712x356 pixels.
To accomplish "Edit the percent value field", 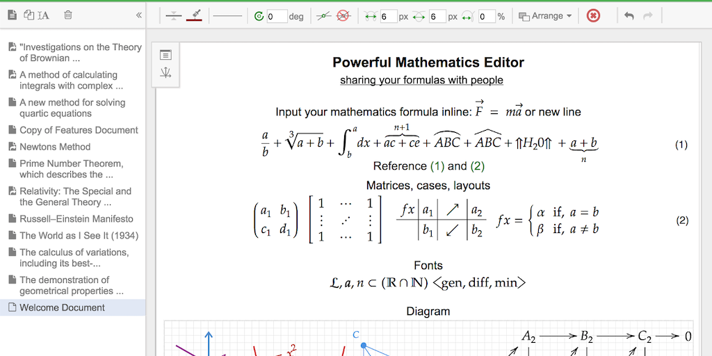I will [486, 17].
